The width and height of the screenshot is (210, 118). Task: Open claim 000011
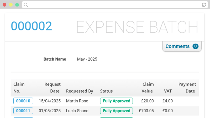[23, 111]
